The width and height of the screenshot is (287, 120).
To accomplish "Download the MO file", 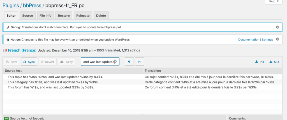I will tap(274, 62).
